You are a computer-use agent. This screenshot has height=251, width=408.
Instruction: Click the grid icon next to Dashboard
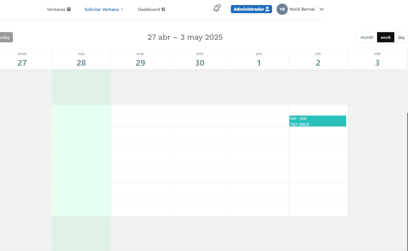coord(163,9)
